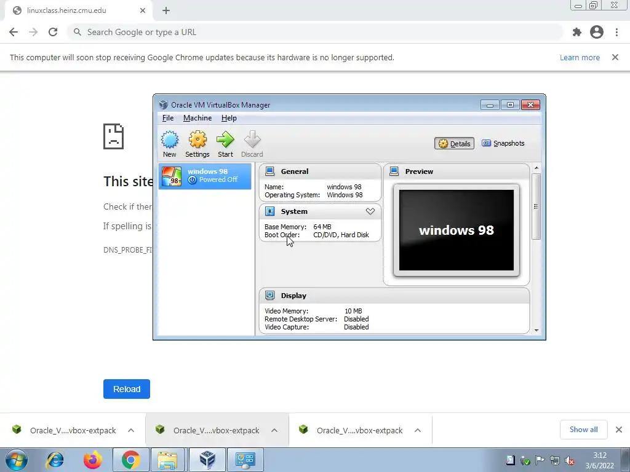Dismiss the Chrome update warning bar

(615, 57)
